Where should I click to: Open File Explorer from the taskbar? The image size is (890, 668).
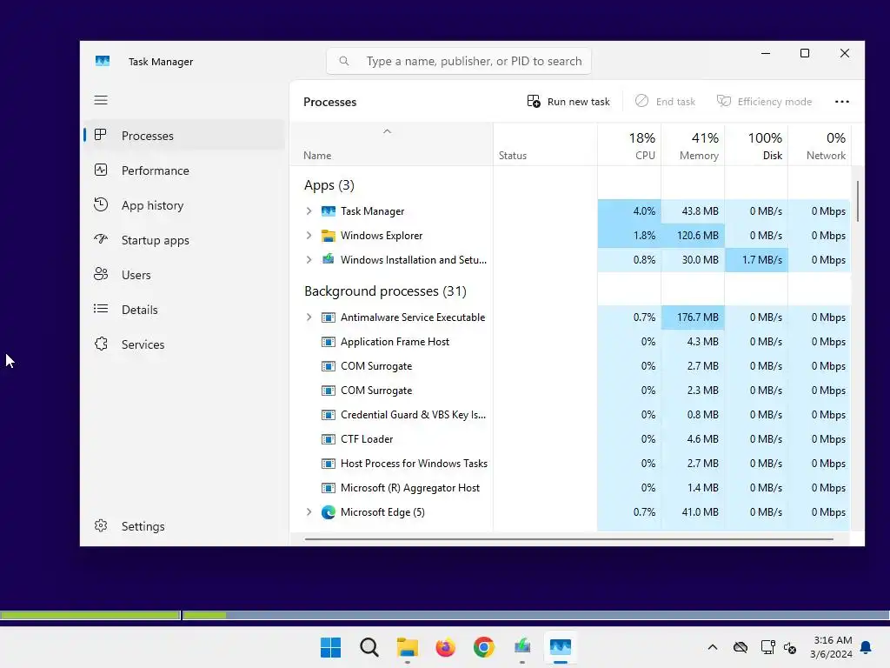pyautogui.click(x=407, y=647)
